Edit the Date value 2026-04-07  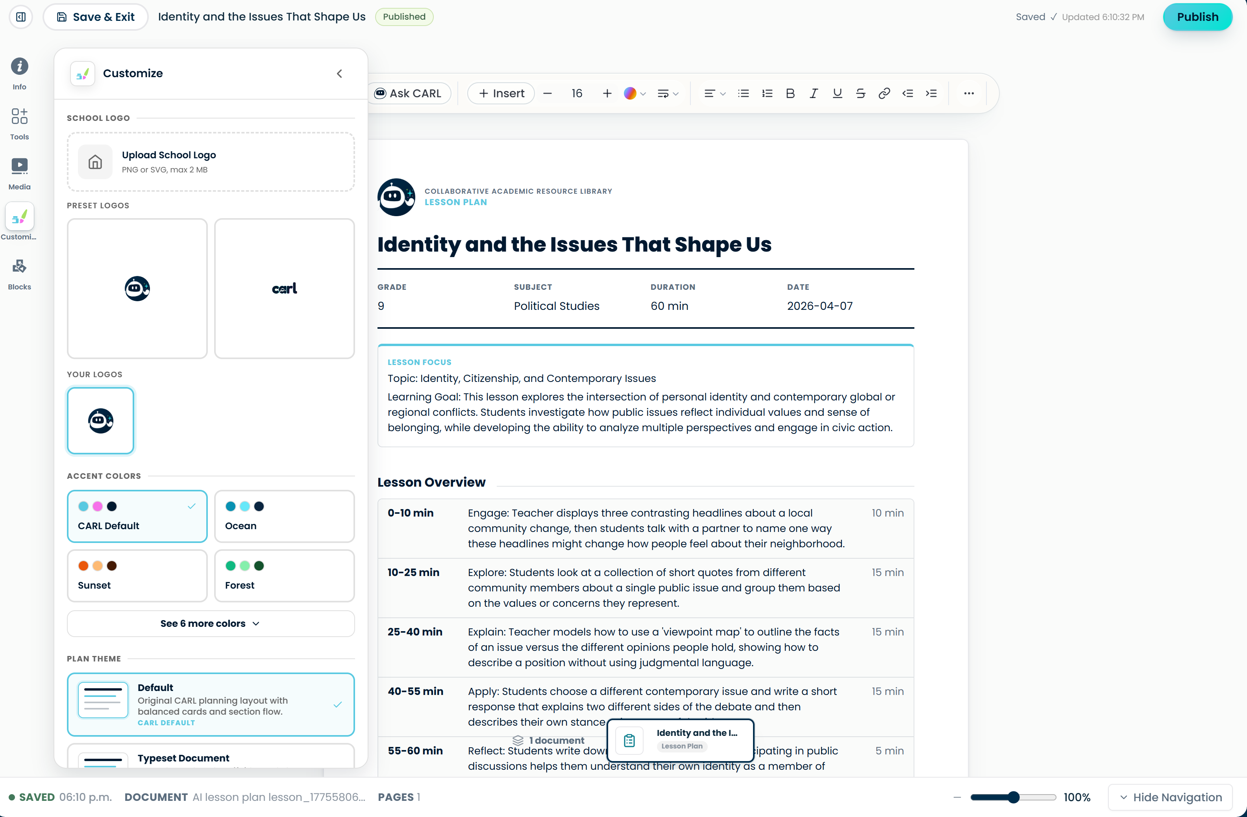(820, 306)
